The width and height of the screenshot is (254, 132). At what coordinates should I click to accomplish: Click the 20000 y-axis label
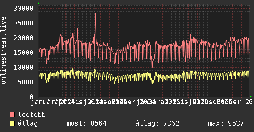tap(23, 38)
